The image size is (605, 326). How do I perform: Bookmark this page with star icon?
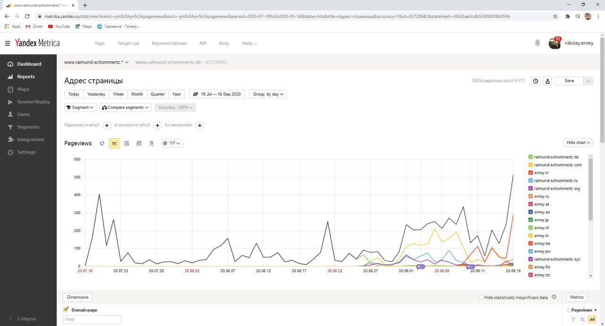(x=555, y=16)
